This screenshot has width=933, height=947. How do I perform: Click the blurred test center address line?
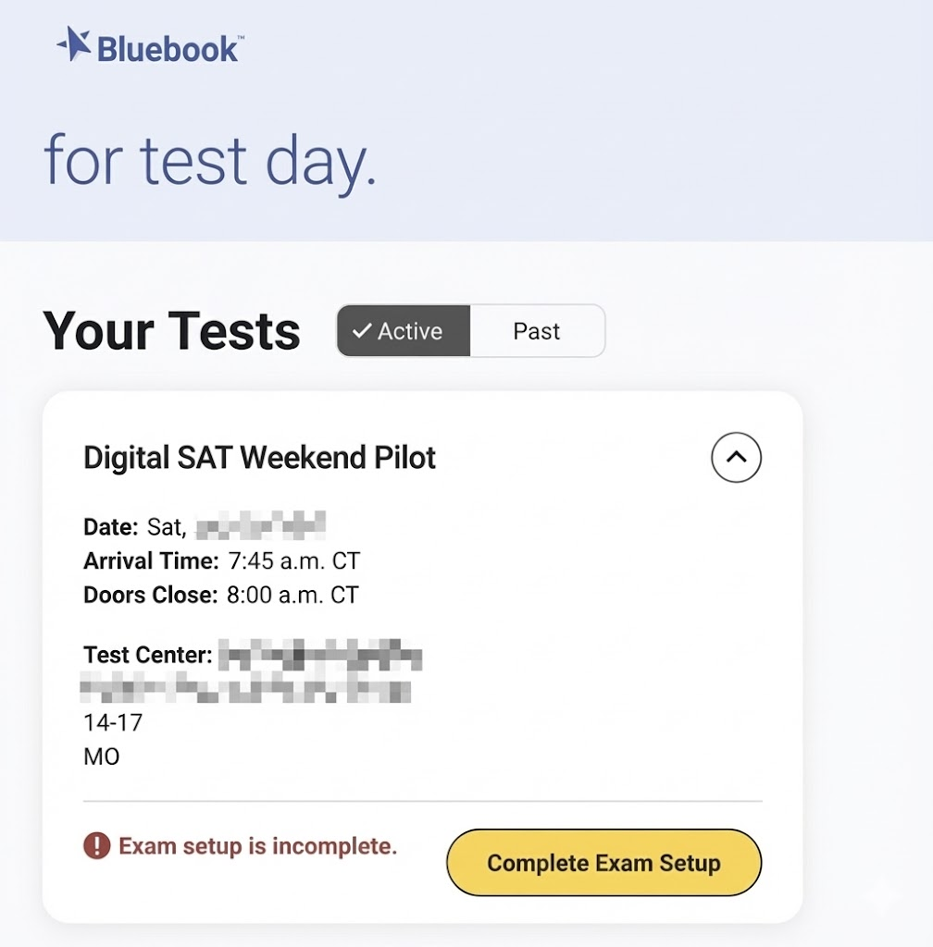point(246,689)
